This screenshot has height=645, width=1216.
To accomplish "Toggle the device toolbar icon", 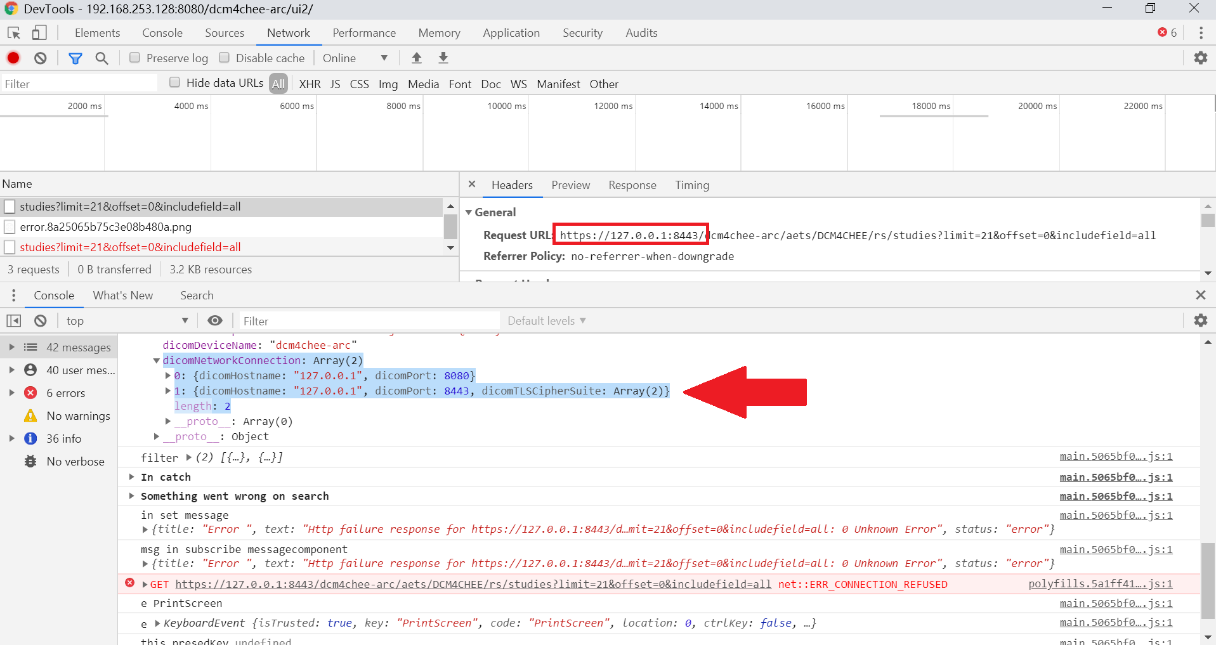I will coord(39,32).
